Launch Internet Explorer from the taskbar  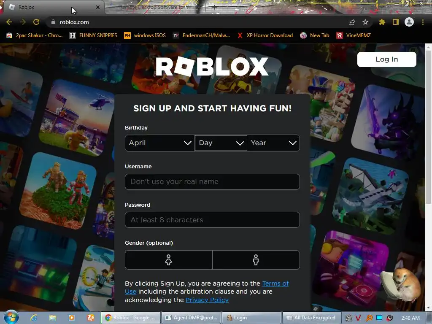click(34, 318)
